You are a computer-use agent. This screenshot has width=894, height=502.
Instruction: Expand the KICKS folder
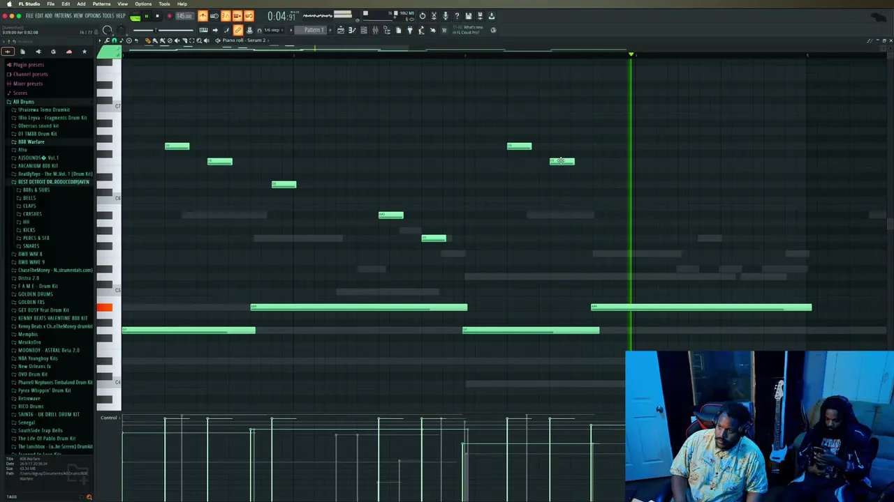(29, 230)
